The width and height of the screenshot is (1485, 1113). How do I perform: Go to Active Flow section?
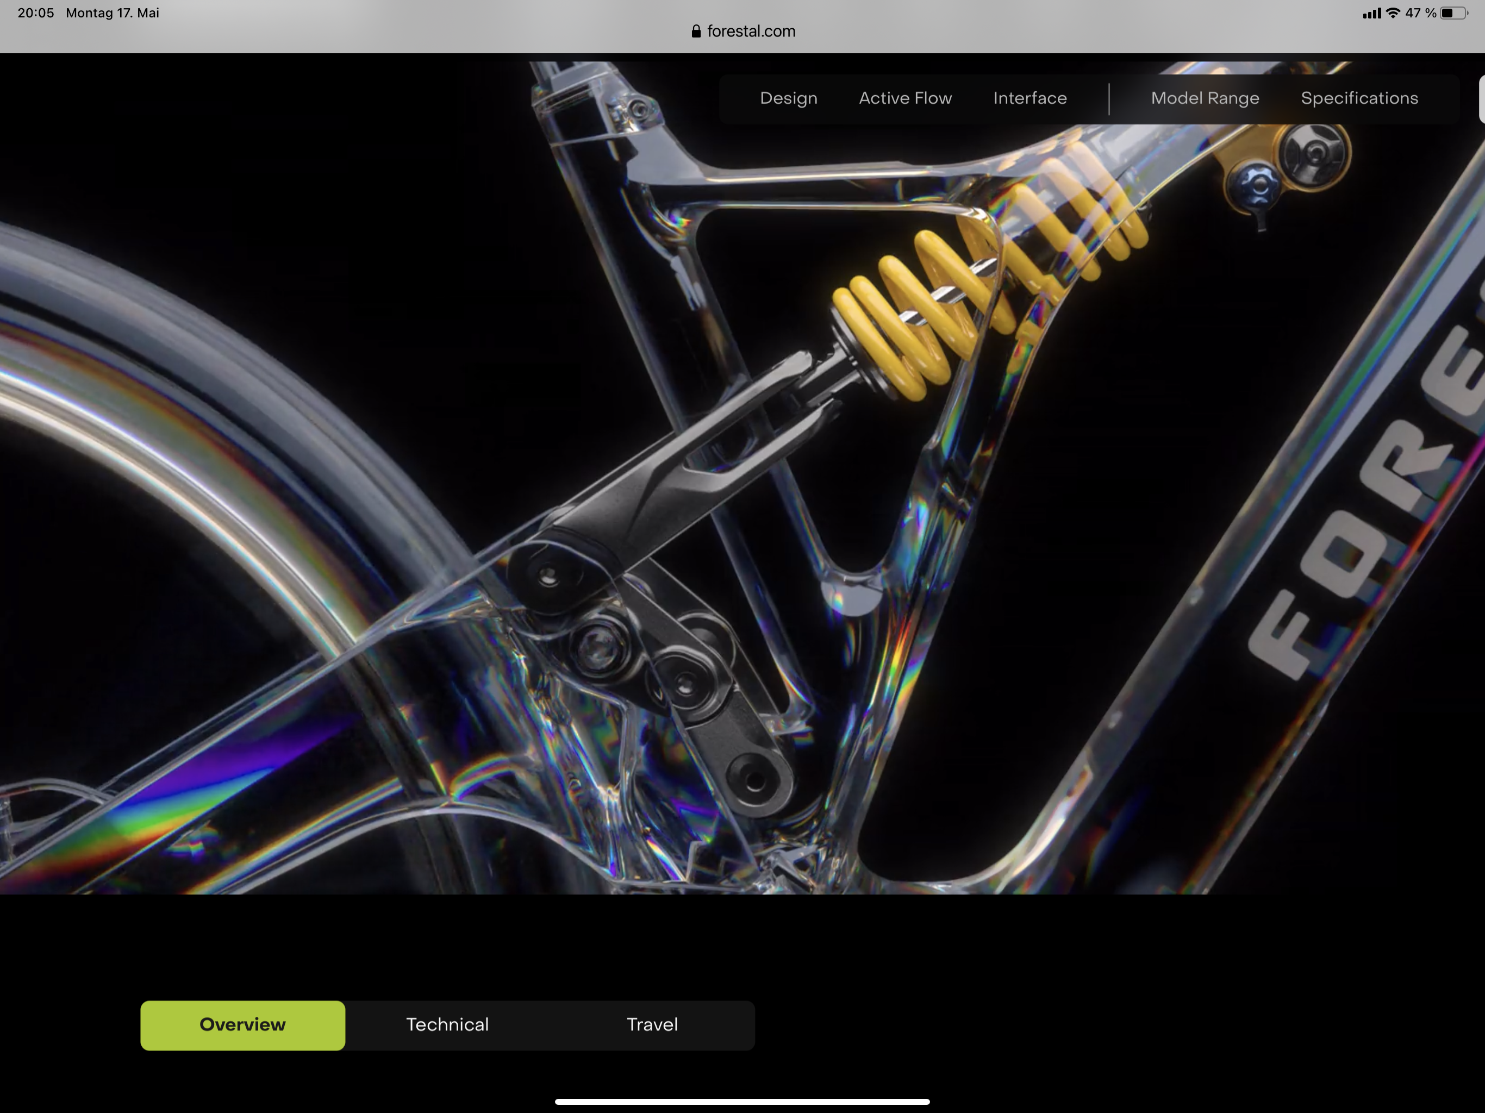click(905, 98)
